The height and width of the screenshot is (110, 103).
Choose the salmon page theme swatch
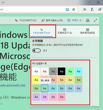click(x=54, y=80)
